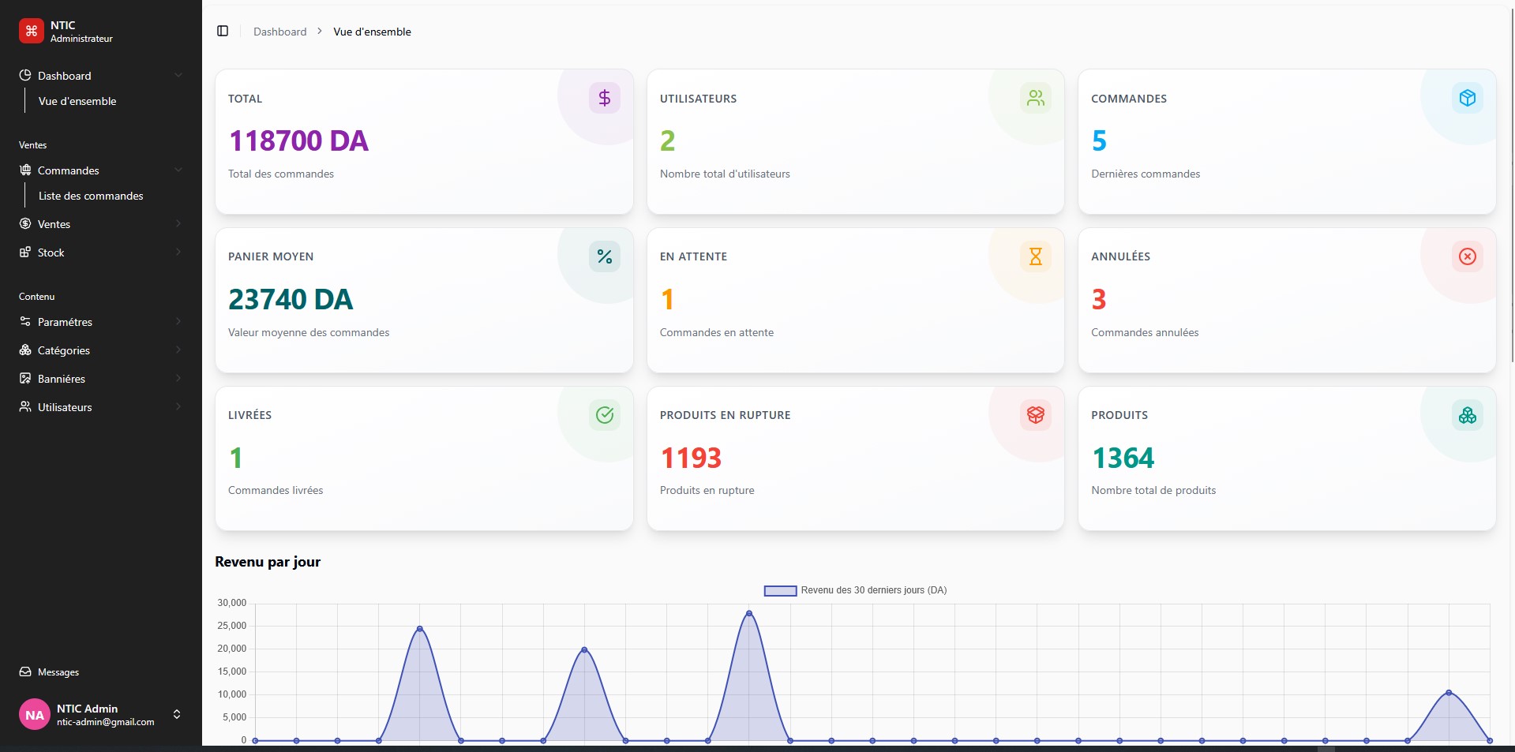Click the dollar sign icon on Total card
This screenshot has width=1515, height=752.
click(x=605, y=98)
